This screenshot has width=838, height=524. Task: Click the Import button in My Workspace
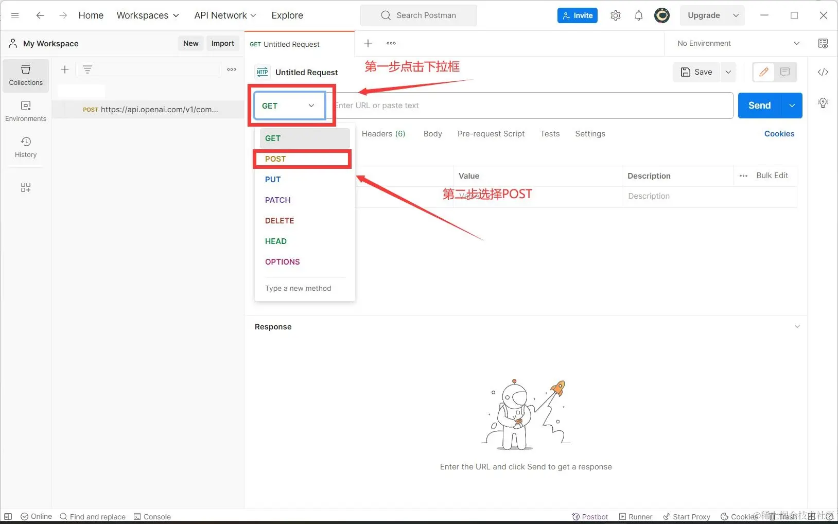[x=222, y=43]
